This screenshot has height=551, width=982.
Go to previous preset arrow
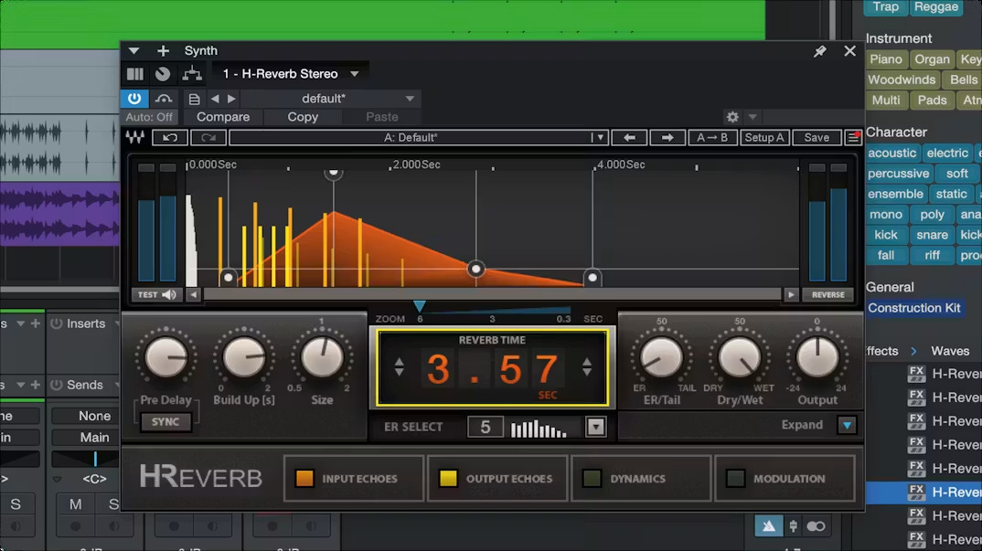[215, 99]
